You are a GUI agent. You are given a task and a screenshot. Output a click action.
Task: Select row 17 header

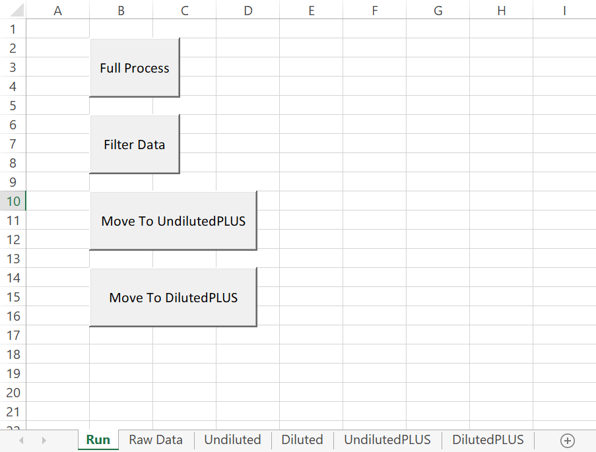tap(13, 335)
